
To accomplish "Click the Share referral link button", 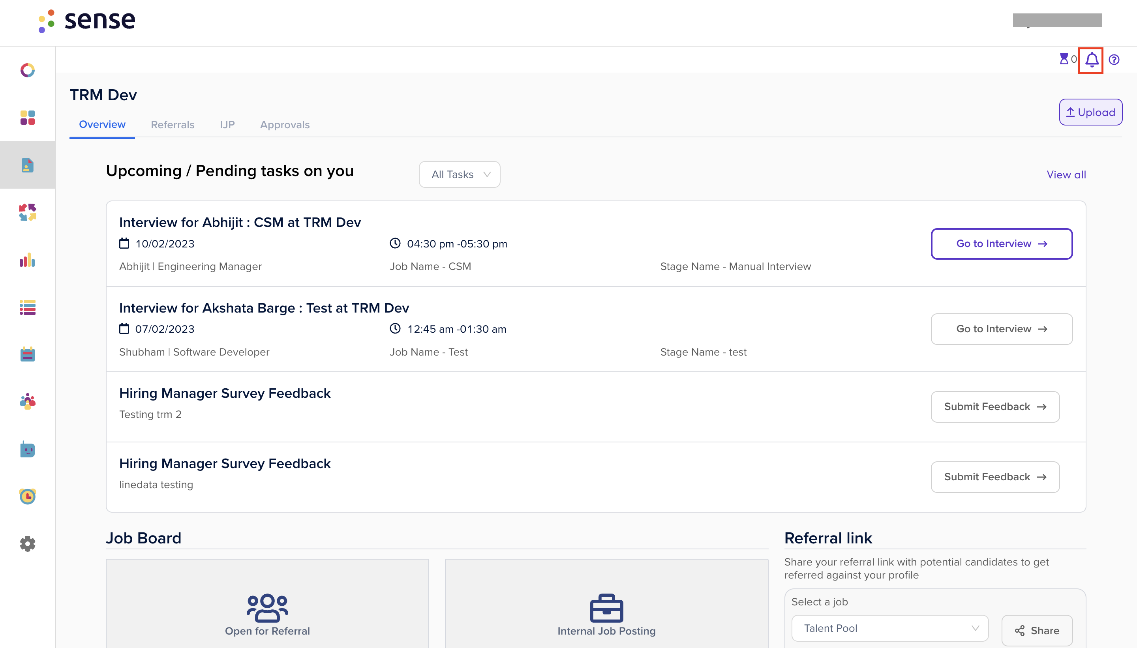I will point(1037,631).
